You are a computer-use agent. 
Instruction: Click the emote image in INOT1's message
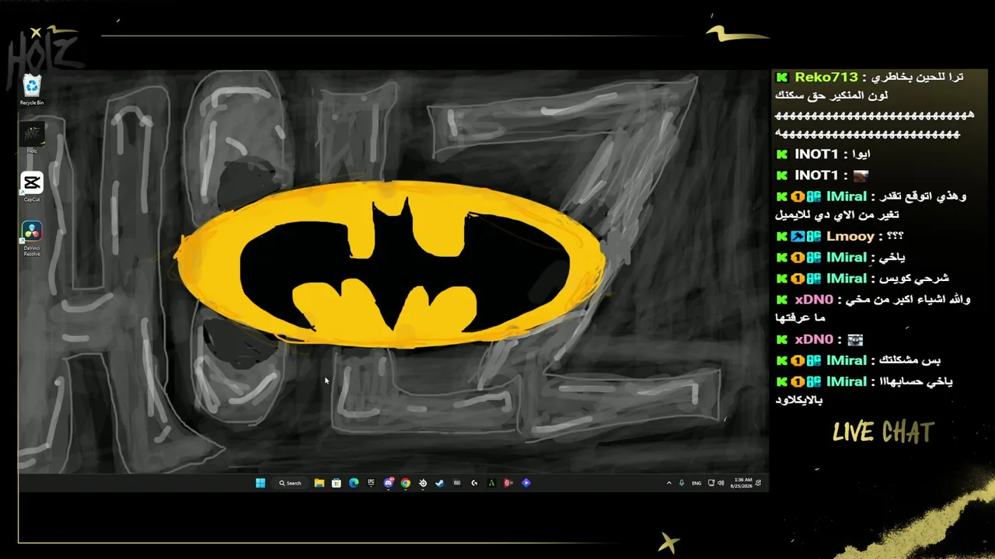(861, 176)
